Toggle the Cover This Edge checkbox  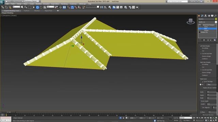[202, 82]
